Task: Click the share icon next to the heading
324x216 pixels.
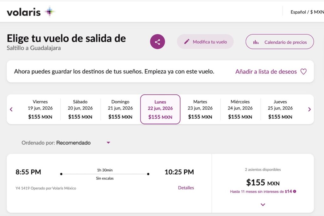Action: point(157,41)
